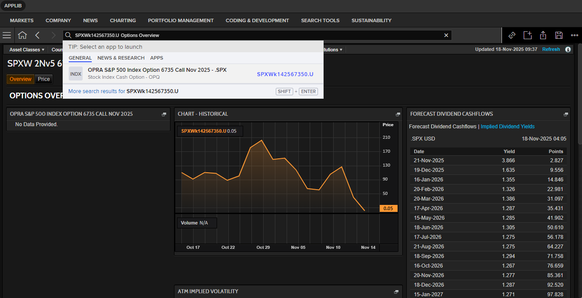This screenshot has width=582, height=298.
Task: Click the 76.659 points value
Action: 554,266
